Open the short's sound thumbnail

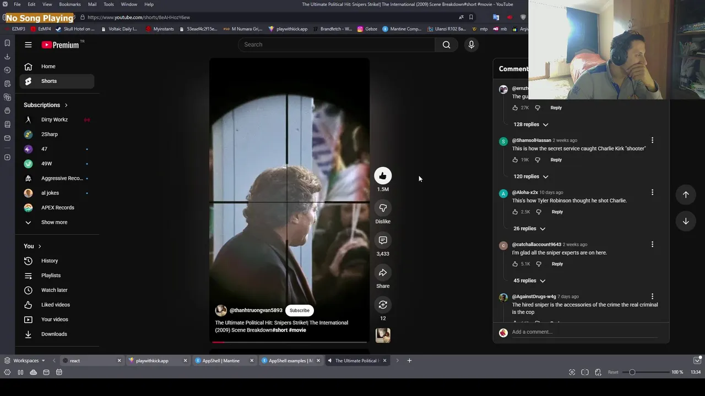pos(383,335)
